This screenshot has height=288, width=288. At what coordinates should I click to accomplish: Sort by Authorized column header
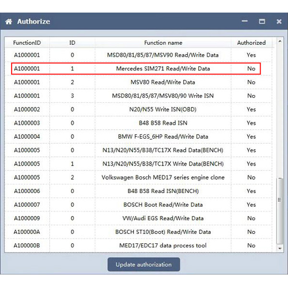coord(251,43)
